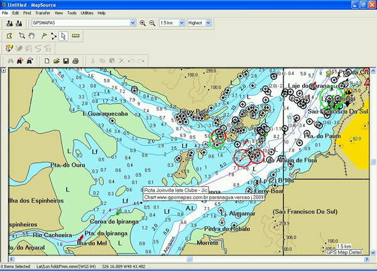
Task: Open the Utilities menu
Action: point(87,13)
